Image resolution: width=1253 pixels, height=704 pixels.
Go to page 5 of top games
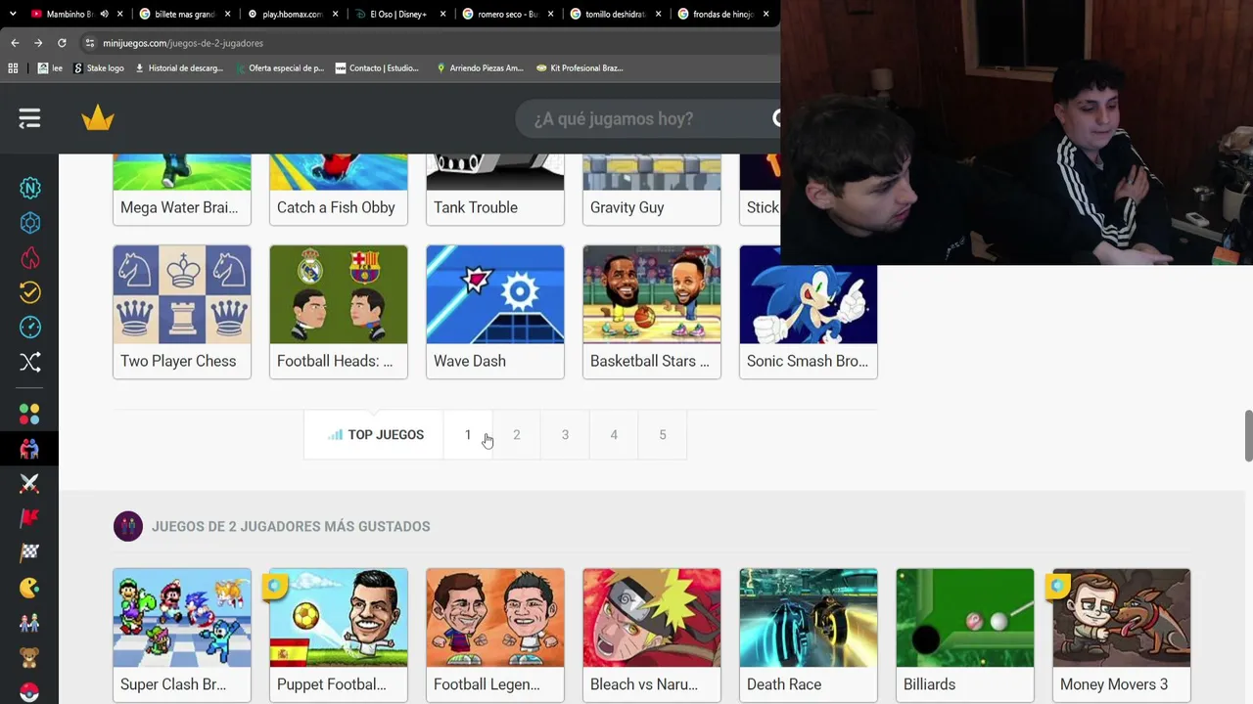(663, 435)
